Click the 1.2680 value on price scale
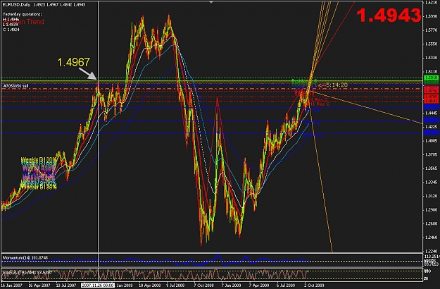 pos(432,224)
